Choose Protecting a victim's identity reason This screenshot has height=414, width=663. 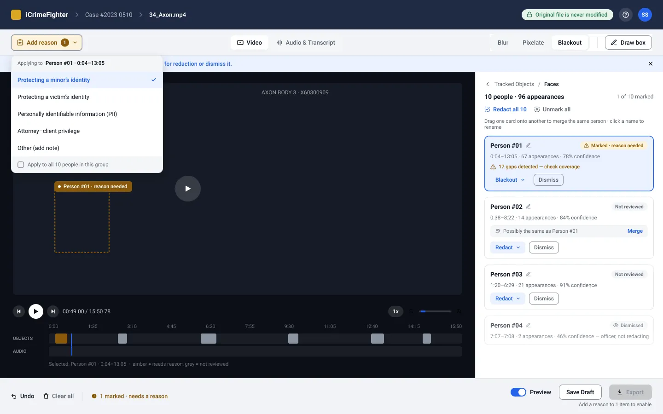pyautogui.click(x=87, y=97)
